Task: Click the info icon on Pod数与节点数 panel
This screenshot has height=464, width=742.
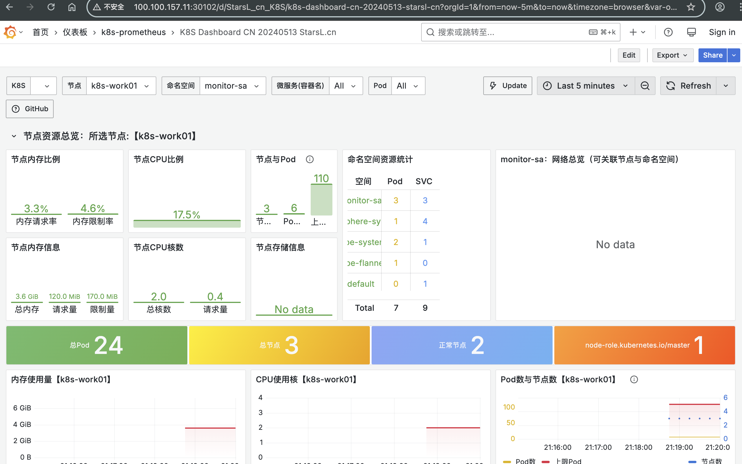Action: click(634, 379)
